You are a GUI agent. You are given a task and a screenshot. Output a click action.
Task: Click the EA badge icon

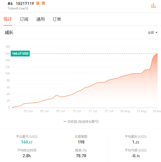[x=43, y=3]
